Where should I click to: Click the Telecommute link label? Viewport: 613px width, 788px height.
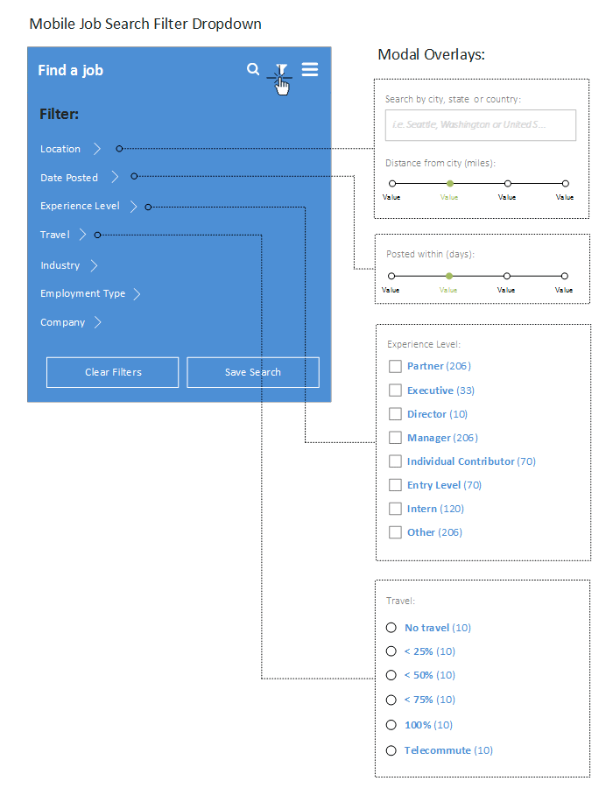tap(438, 750)
